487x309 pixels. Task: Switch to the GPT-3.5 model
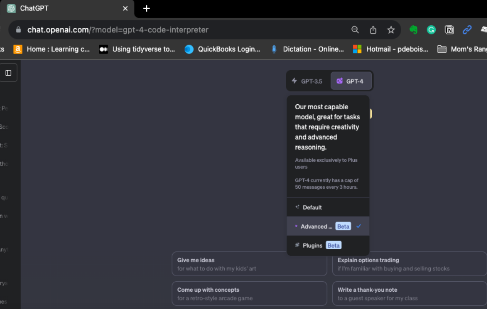[x=308, y=81]
